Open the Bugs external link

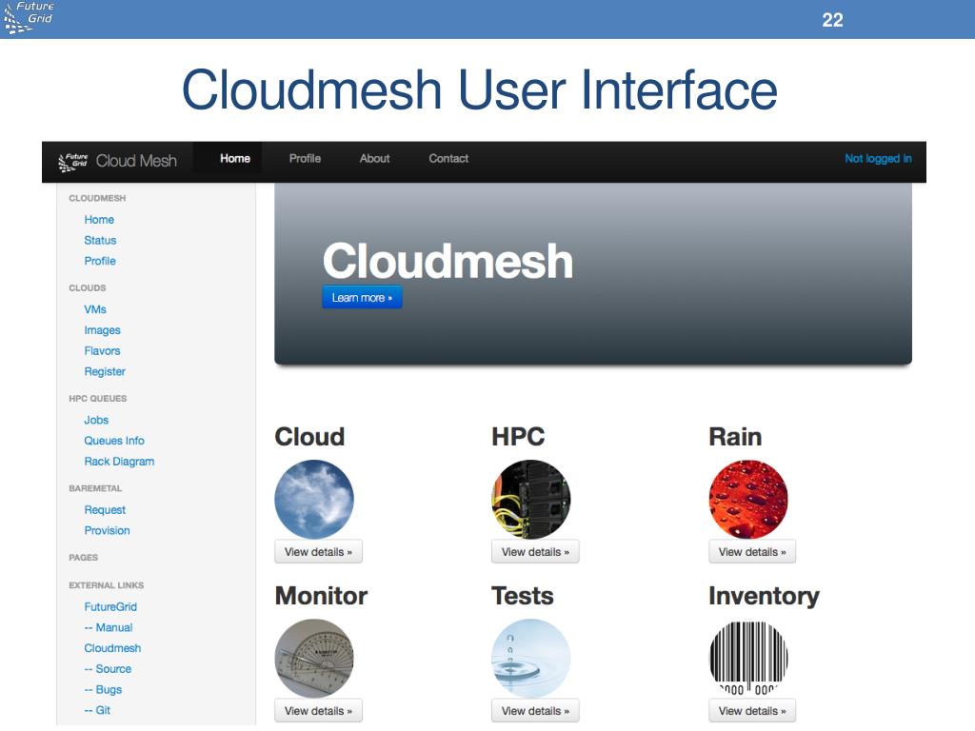pyautogui.click(x=103, y=689)
